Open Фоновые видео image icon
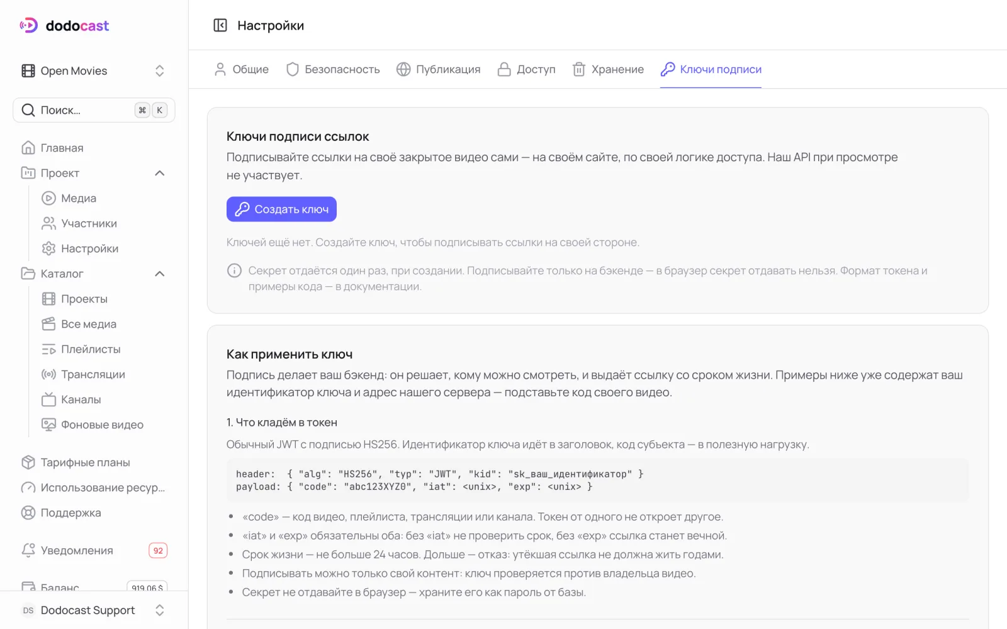1007x629 pixels. (x=48, y=425)
